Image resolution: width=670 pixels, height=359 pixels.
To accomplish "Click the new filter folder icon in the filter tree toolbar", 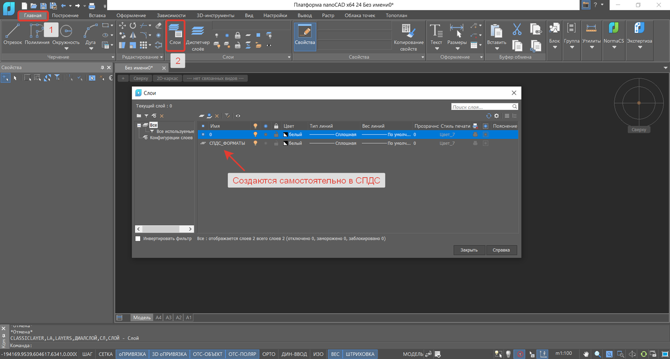I will [x=139, y=115].
